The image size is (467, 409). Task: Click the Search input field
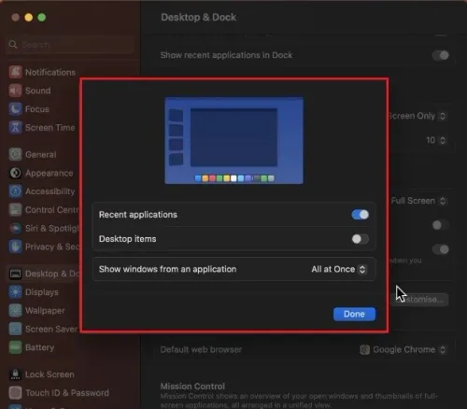tap(71, 45)
